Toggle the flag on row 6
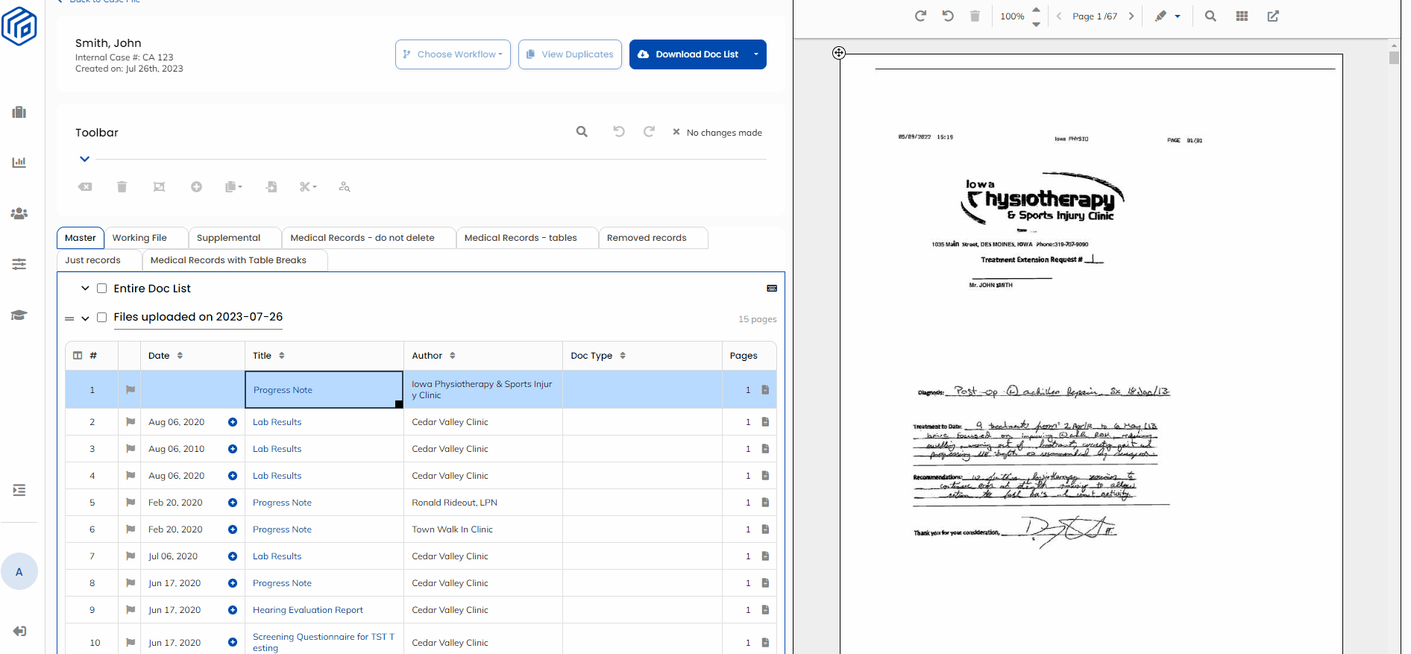The image size is (1411, 654). pos(131,529)
